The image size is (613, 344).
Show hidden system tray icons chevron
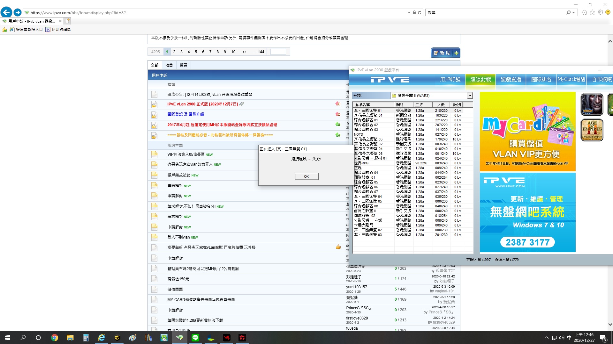pyautogui.click(x=546, y=338)
